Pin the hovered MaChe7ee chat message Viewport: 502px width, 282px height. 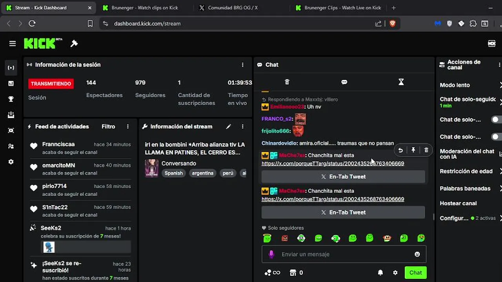pyautogui.click(x=413, y=150)
